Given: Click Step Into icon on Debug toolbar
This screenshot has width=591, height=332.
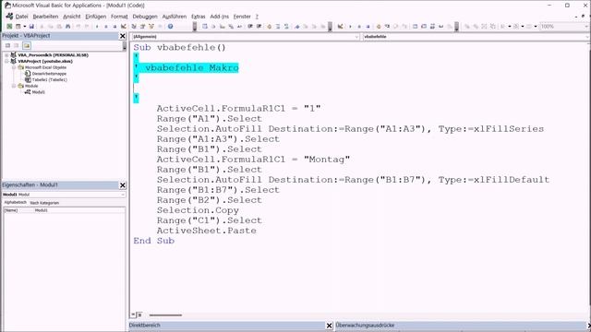Looking at the screenshot, I should pyautogui.click(x=387, y=27).
